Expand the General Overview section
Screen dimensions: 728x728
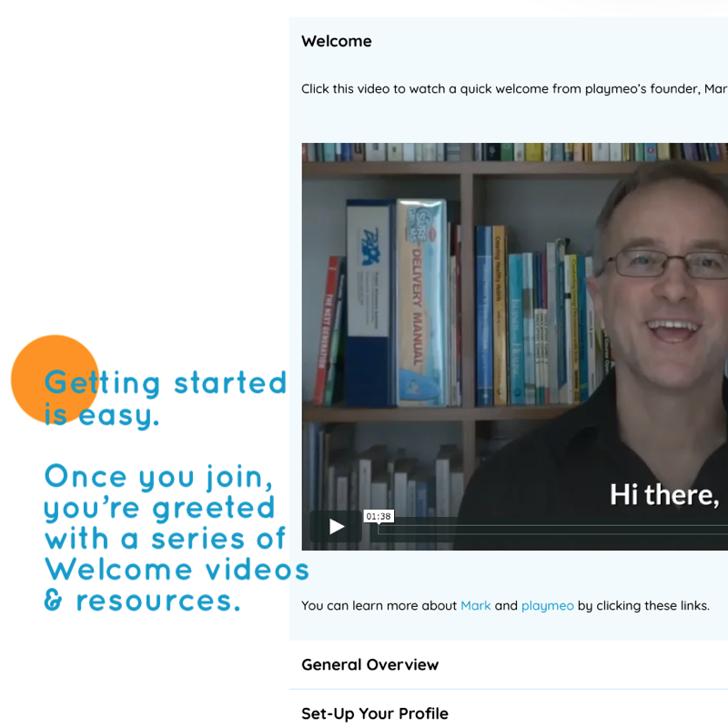point(509,665)
